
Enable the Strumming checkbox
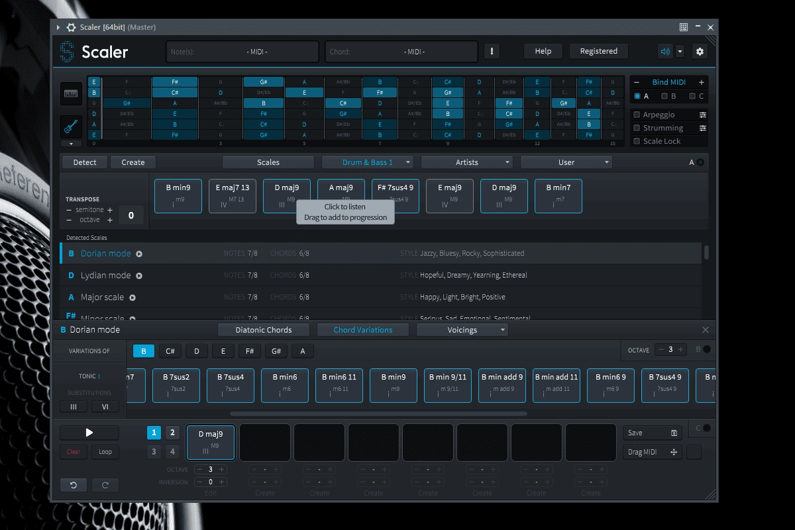[637, 128]
